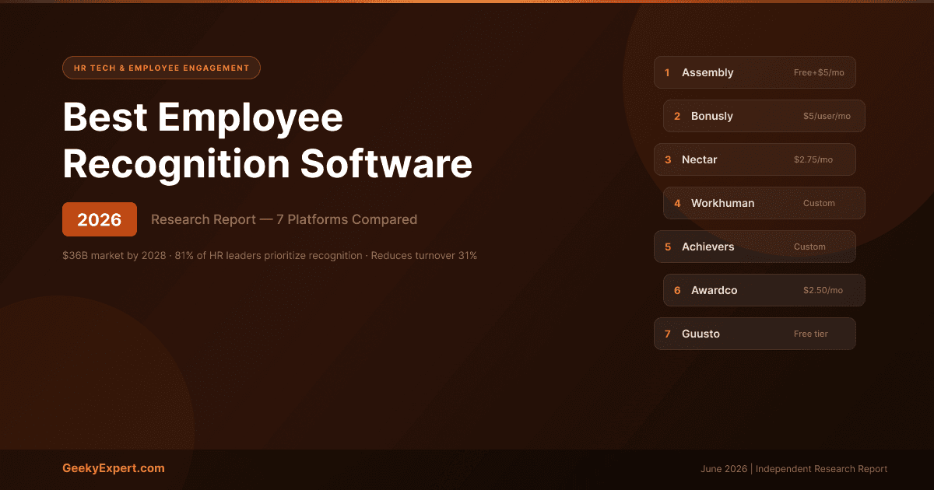Image resolution: width=934 pixels, height=490 pixels.
Task: Click the $2.50/mo price
Action: 823,290
